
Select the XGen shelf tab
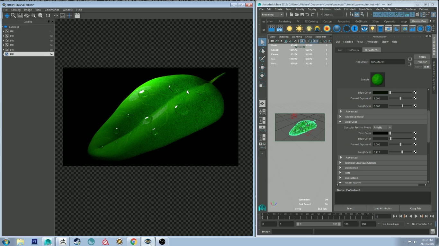375,21
